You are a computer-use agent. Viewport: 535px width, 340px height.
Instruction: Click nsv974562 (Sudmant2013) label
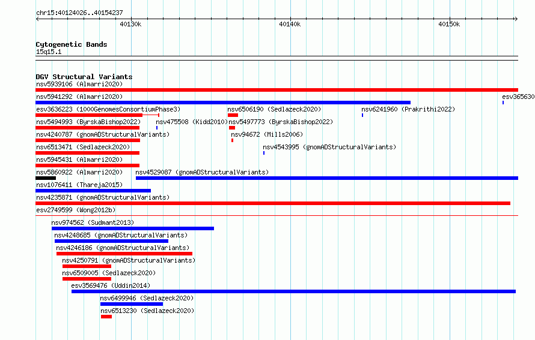click(x=93, y=222)
